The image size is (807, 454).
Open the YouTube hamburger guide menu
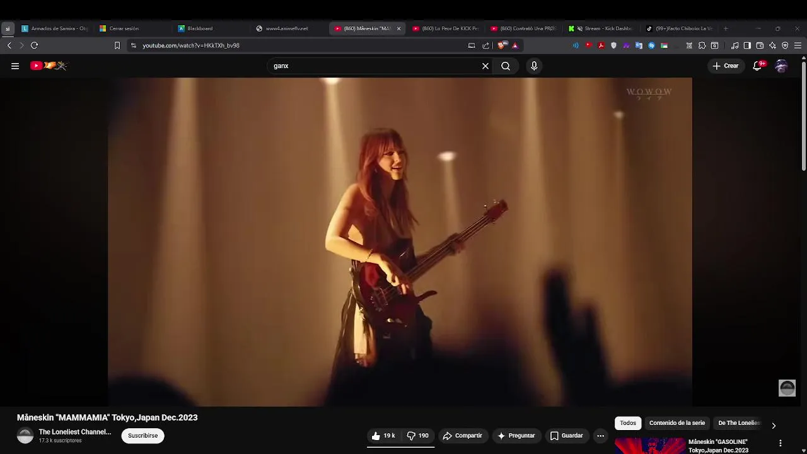[x=15, y=66]
